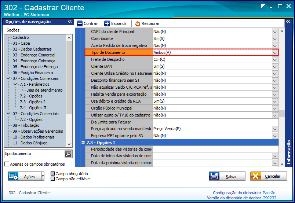Click the form vertical scrollbar thumb
The image size is (295, 203).
coord(282,113)
